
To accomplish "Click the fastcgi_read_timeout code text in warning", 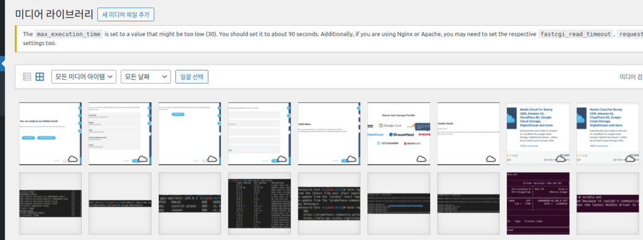I will [576, 34].
